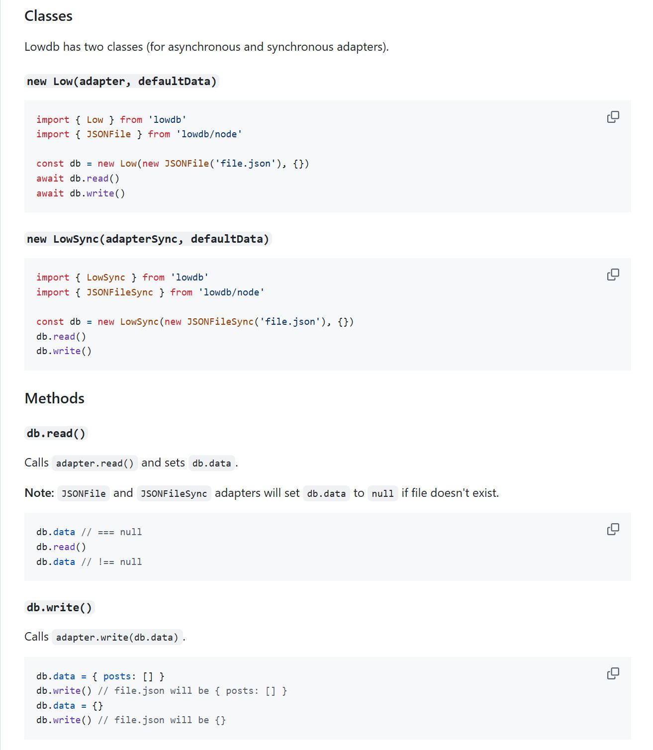Copy the db.read() null example code
653x750 pixels.
(613, 529)
